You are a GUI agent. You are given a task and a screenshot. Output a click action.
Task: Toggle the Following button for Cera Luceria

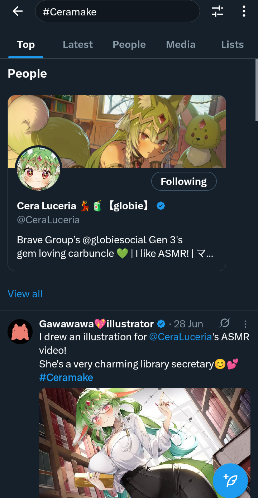click(184, 181)
